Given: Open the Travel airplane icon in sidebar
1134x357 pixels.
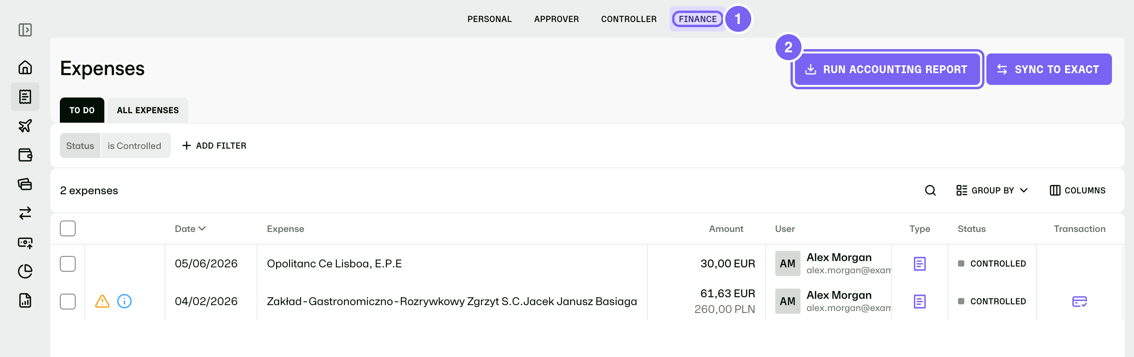Looking at the screenshot, I should click(25, 126).
